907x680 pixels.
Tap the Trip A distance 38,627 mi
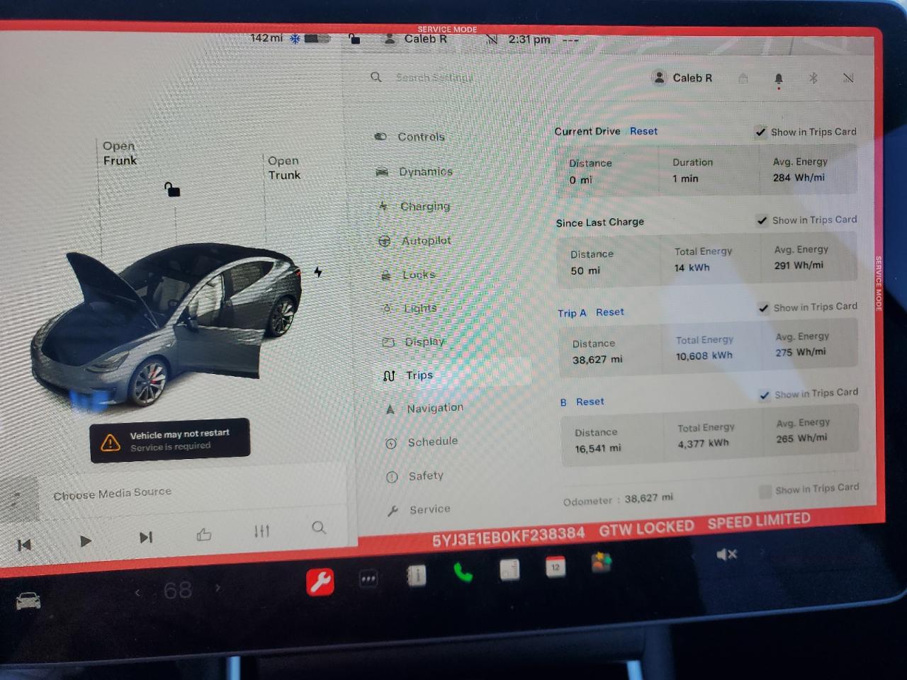pyautogui.click(x=597, y=360)
